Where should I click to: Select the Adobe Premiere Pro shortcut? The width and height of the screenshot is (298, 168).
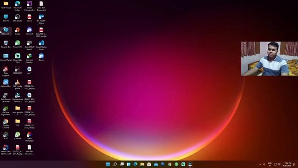pyautogui.click(x=29, y=6)
